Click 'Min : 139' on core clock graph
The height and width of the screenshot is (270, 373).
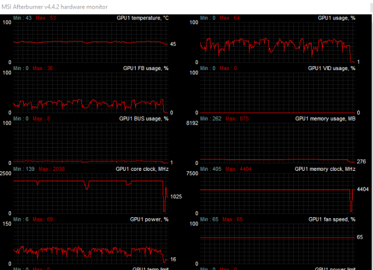[x=24, y=169]
